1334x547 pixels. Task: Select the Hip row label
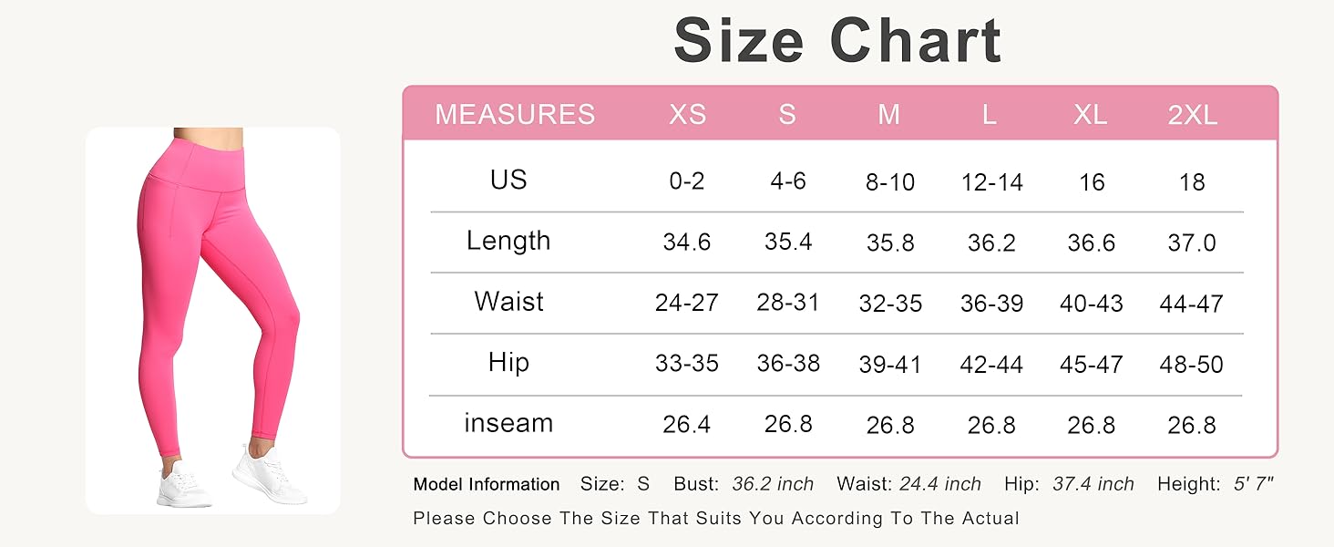pyautogui.click(x=508, y=363)
